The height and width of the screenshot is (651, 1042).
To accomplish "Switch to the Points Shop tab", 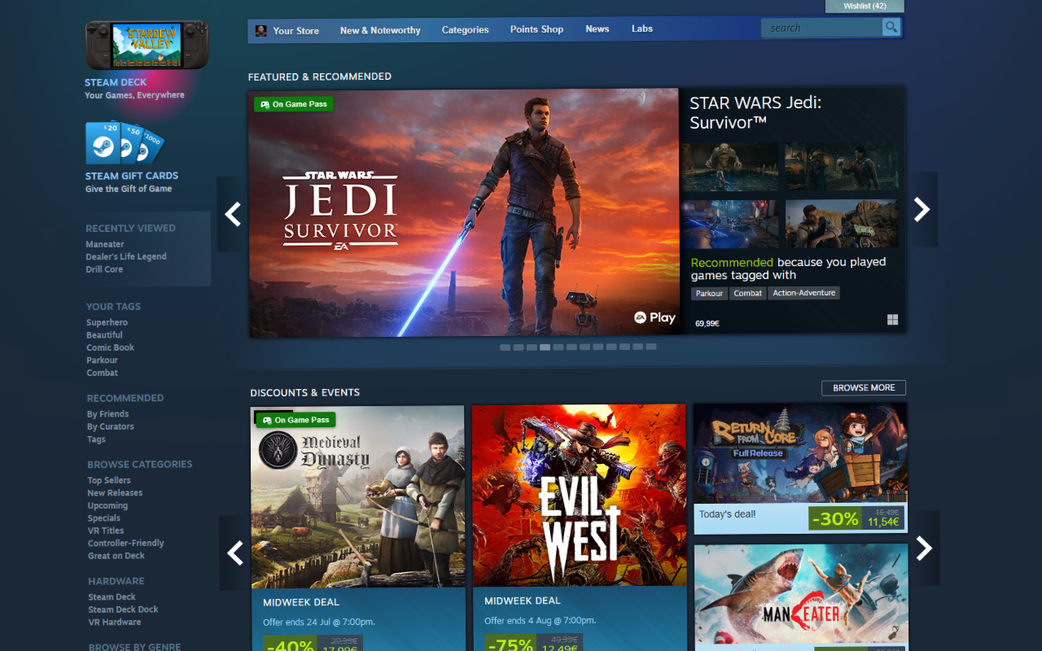I will (x=536, y=29).
